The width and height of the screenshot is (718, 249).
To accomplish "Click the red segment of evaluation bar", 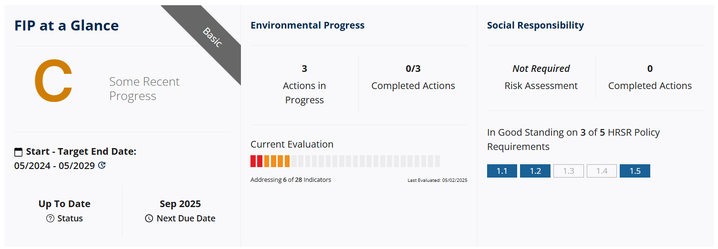I will 257,161.
